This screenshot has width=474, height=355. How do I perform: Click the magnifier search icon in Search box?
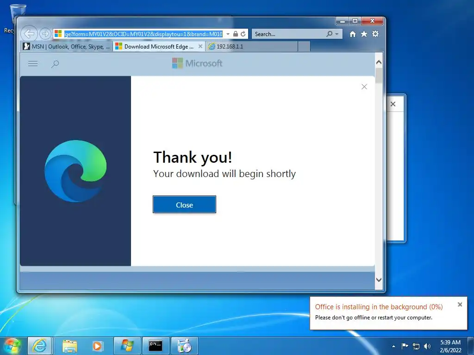point(330,34)
